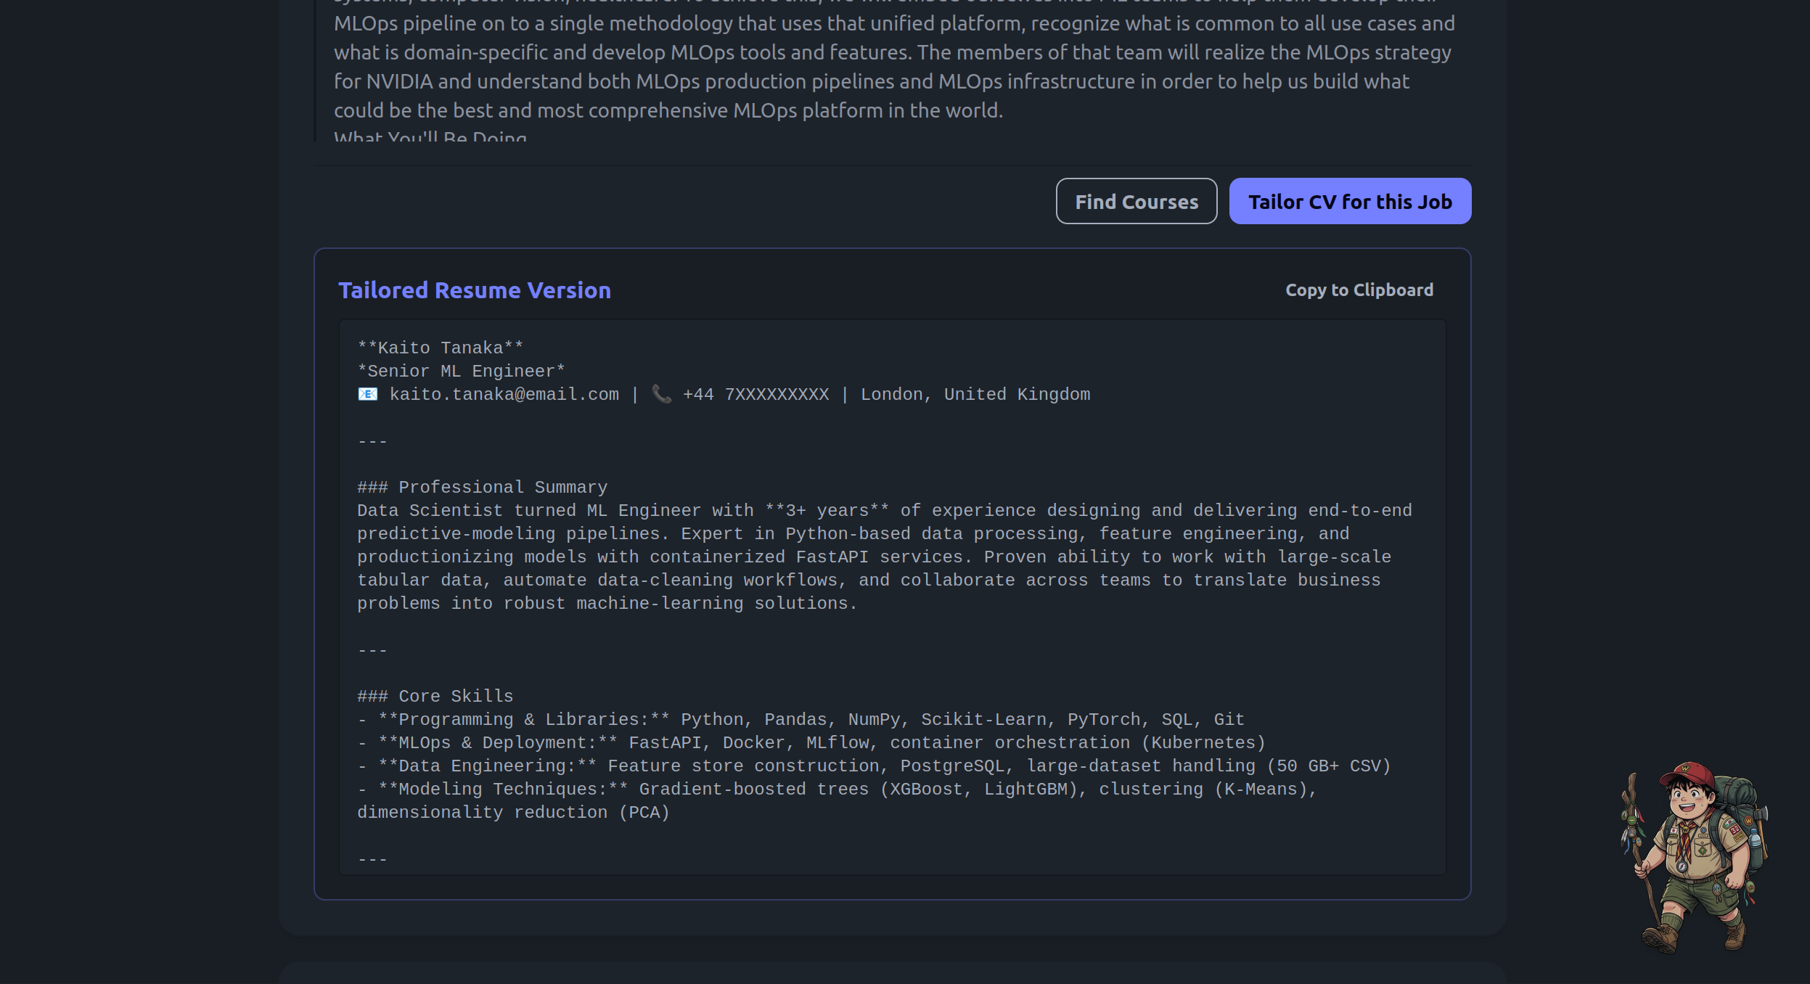Click the kaito.tanaka@email.com address text
Viewport: 1810px width, 984px height.
[x=504, y=395]
